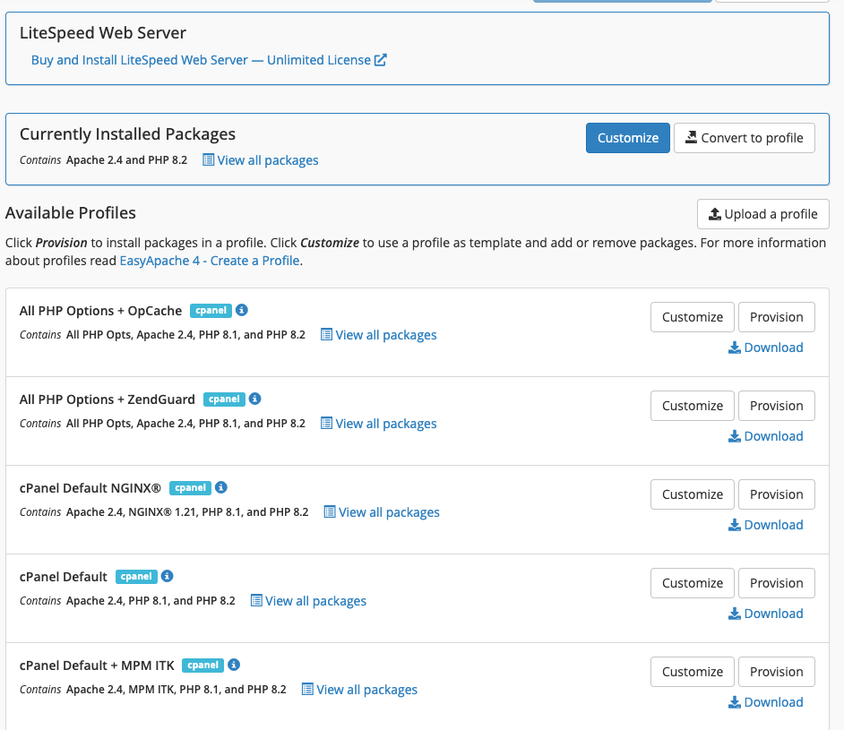844x730 pixels.
Task: Click info icon next to cPanel Default NGINX®
Action: point(221,487)
